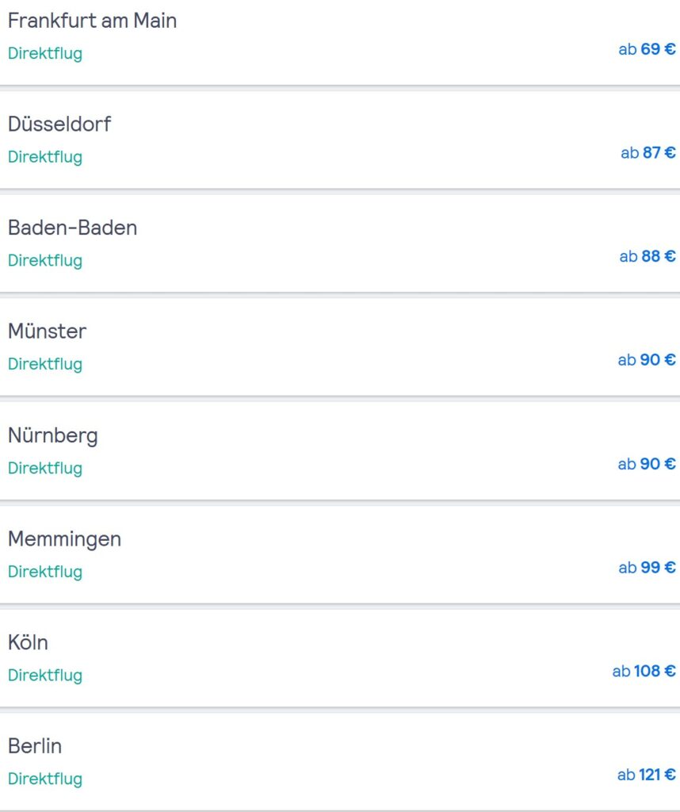The height and width of the screenshot is (812, 680).
Task: Choose the Düsseldorf destination
Action: pyautogui.click(x=340, y=140)
